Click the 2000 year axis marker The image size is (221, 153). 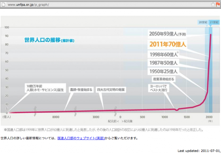pos(209,117)
